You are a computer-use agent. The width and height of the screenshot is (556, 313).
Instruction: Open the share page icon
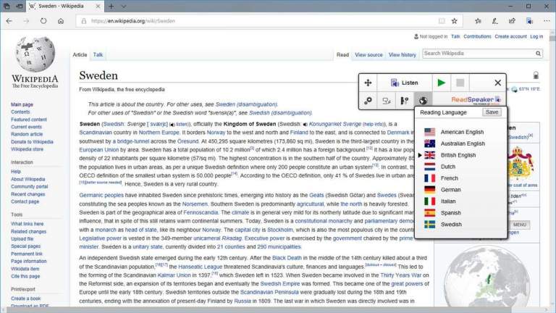pyautogui.click(x=512, y=21)
